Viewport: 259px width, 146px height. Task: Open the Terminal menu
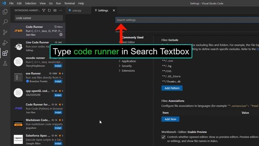click(69, 3)
